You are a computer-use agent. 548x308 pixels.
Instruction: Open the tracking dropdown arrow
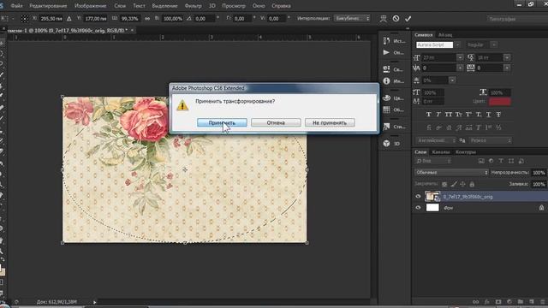pos(507,68)
